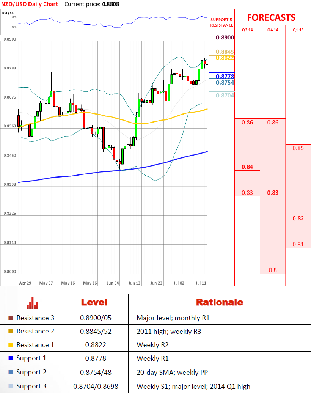Click the 0.85 high in Q1 15 column

coord(298,148)
